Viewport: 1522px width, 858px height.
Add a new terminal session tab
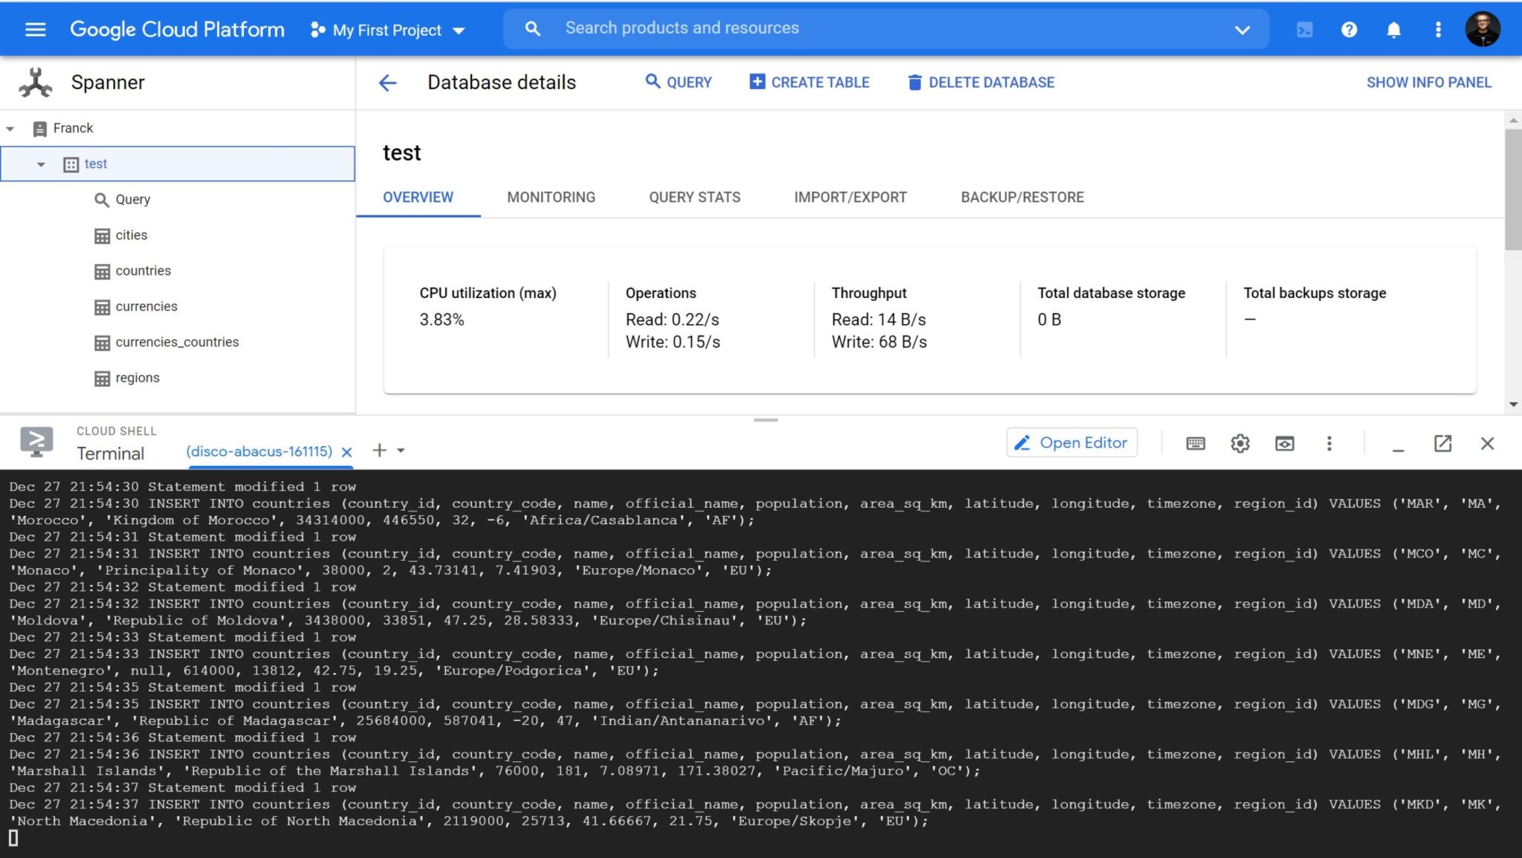(379, 451)
